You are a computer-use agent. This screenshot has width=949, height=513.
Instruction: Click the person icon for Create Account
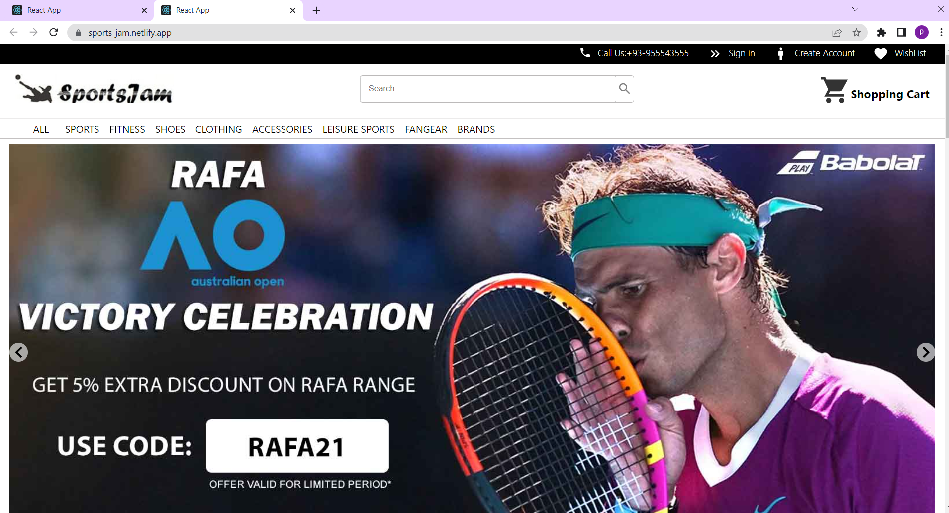pyautogui.click(x=781, y=53)
